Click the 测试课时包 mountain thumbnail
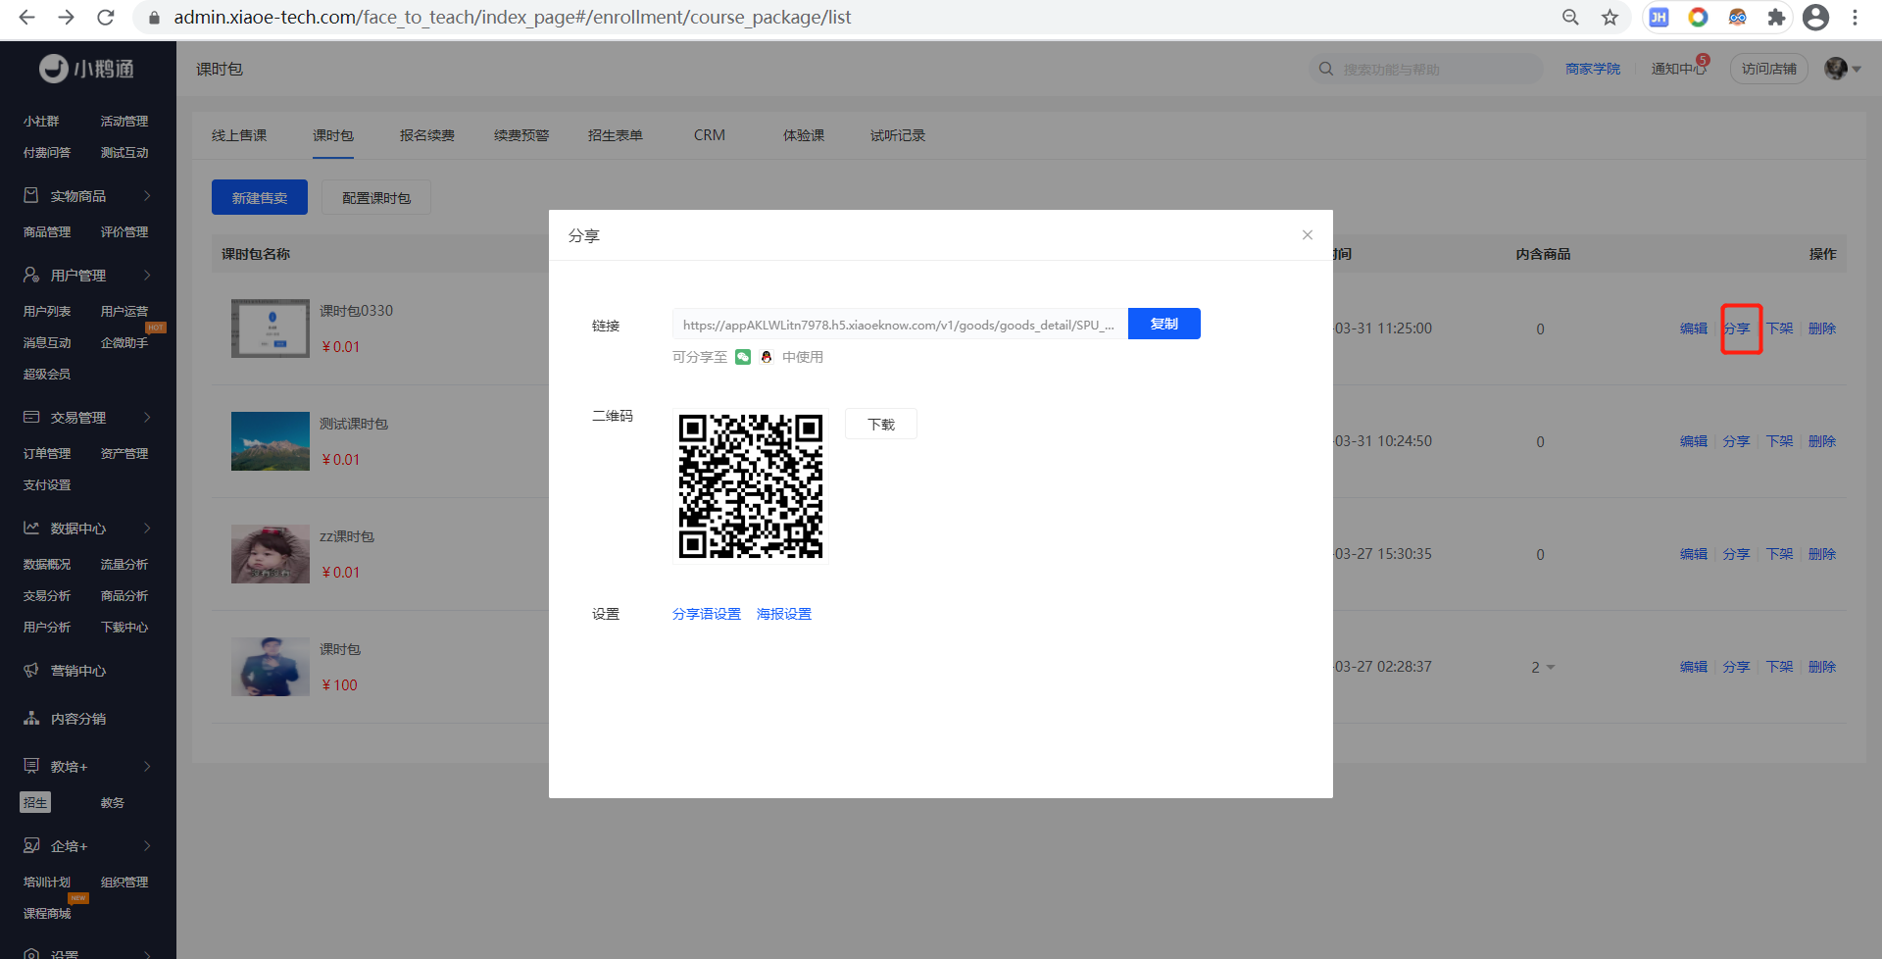1882x959 pixels. tap(271, 441)
